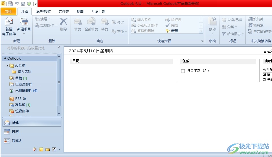This screenshot has width=272, height=157.
Task: Open the Drafts (草稿) folder
Action: click(x=18, y=78)
